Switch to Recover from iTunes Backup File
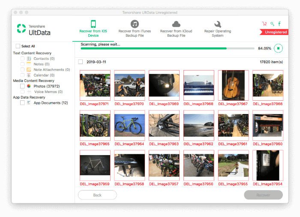 [x=135, y=29]
